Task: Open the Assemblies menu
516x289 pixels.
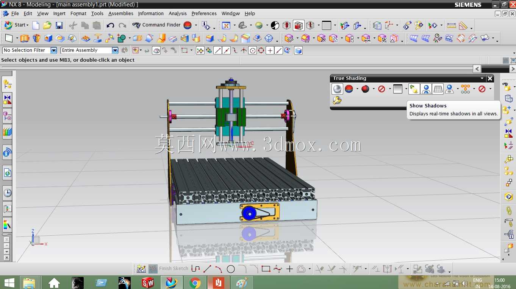Action: coord(121,13)
